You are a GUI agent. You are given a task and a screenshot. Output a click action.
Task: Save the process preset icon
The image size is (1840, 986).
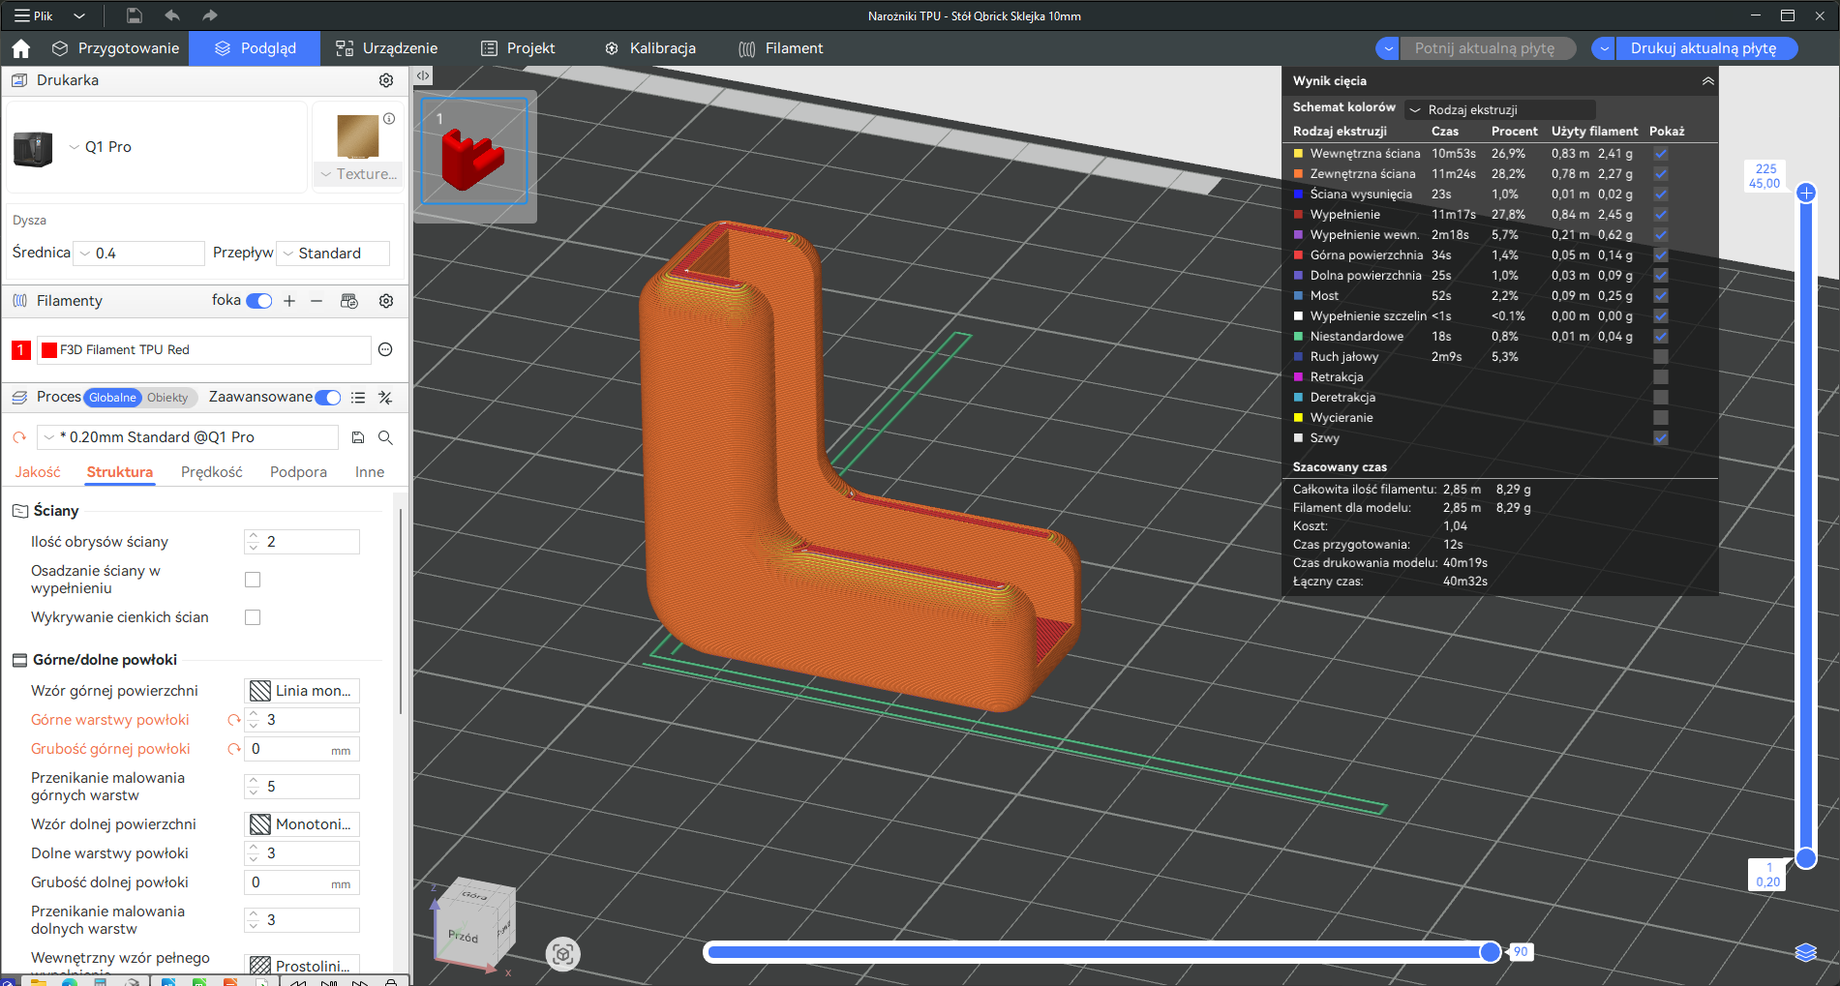tap(358, 437)
